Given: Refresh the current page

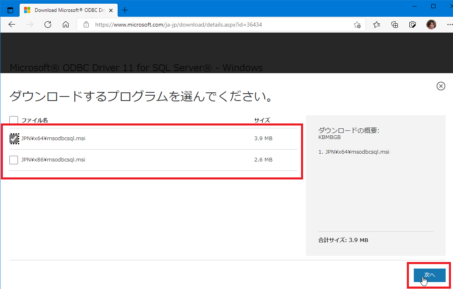Looking at the screenshot, I should pyautogui.click(x=48, y=25).
